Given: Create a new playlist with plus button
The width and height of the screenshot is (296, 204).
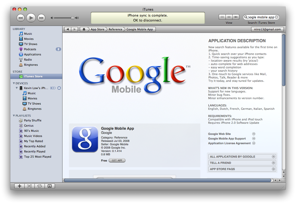Looking at the screenshot, I should pos(19,186).
